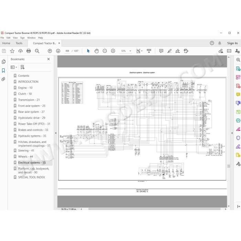Viewport: 241px width, 241px height.
Task: Add the file to starred with the star icon
Action: click(x=12, y=51)
